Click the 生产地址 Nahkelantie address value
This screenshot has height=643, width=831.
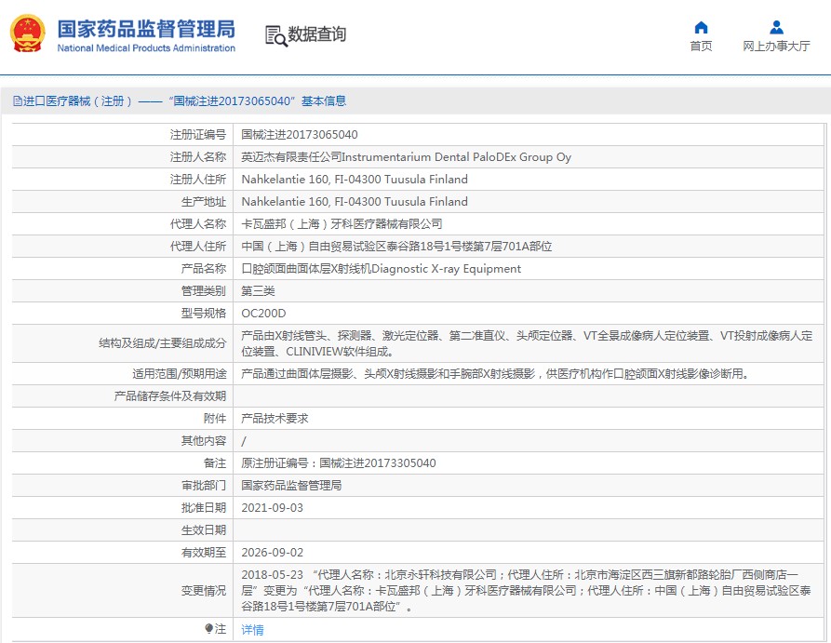pos(355,201)
